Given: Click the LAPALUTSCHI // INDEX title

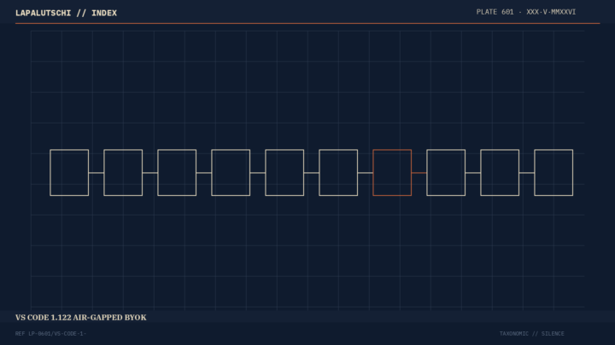Looking at the screenshot, I should tap(66, 13).
